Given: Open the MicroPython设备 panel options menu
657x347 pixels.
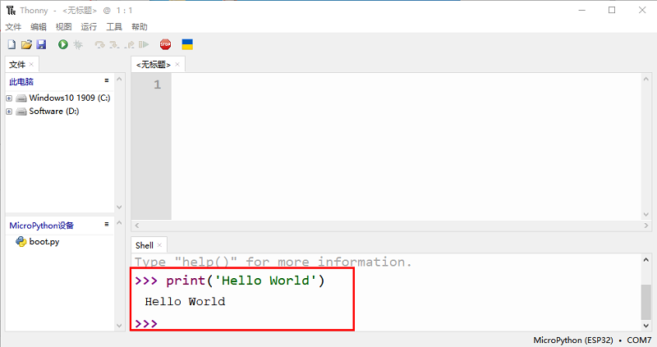Looking at the screenshot, I should 106,224.
